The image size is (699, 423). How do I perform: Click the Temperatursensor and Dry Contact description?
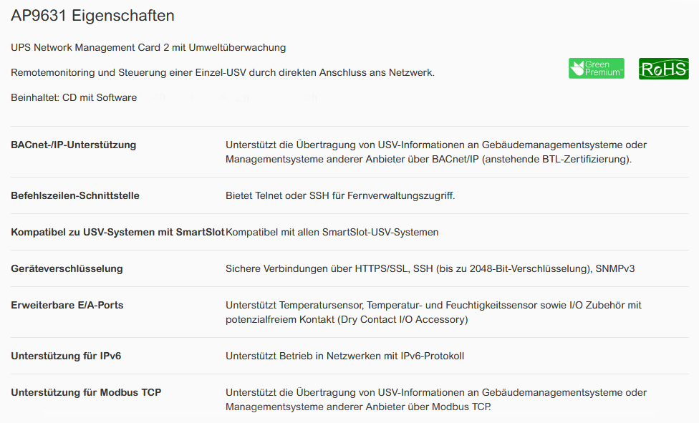pos(433,312)
